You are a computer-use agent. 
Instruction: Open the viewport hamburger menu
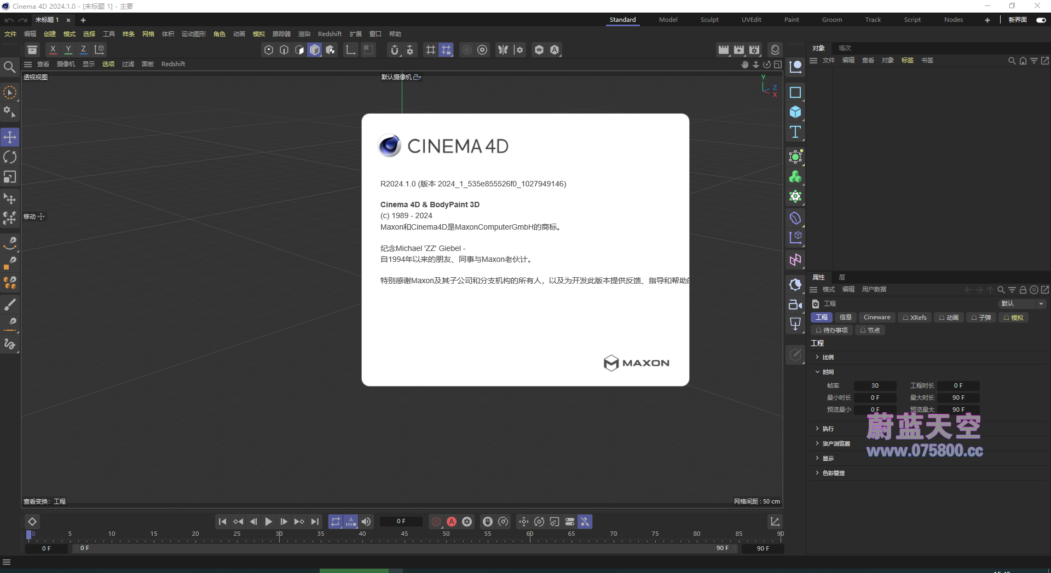point(28,64)
